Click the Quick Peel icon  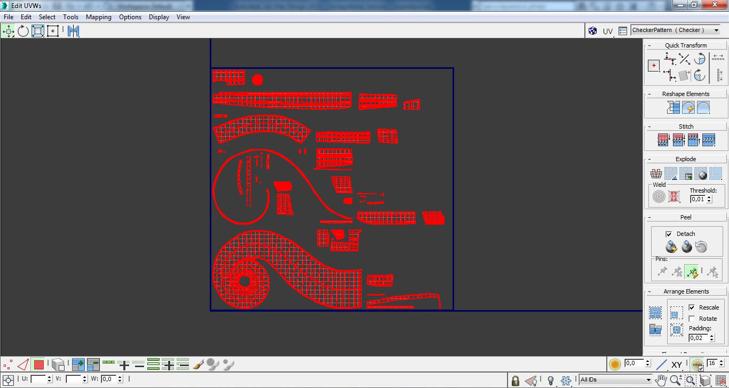671,247
